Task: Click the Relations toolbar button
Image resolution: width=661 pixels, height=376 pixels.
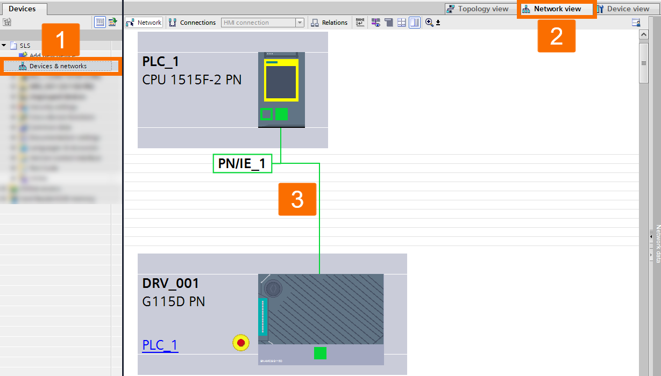Action: [330, 23]
